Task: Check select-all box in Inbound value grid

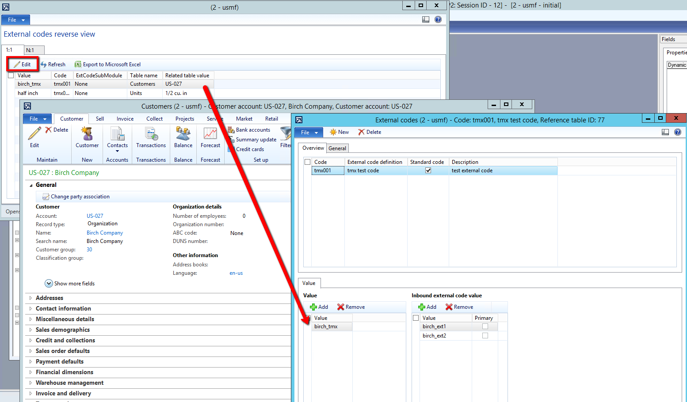Action: [416, 318]
